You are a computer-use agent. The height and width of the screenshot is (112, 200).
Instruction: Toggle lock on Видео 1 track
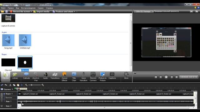(4, 94)
